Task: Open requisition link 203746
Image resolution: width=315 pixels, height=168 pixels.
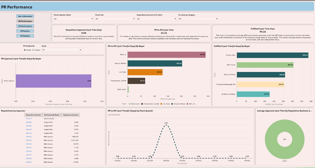Action: point(29,151)
